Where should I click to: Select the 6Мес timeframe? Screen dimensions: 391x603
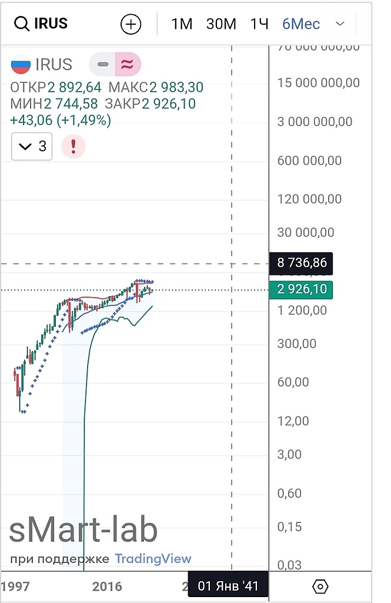(301, 24)
